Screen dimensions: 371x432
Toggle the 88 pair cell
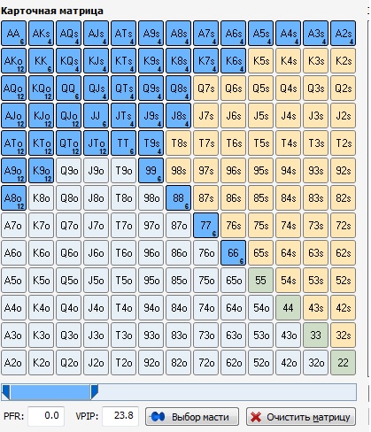pos(178,198)
